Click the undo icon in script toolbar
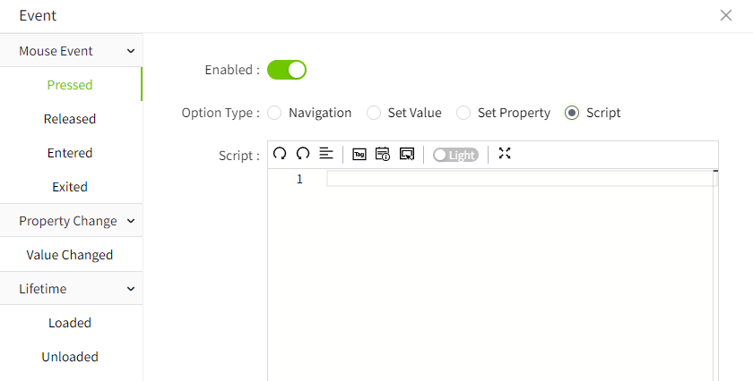The height and width of the screenshot is (381, 753). tap(280, 154)
